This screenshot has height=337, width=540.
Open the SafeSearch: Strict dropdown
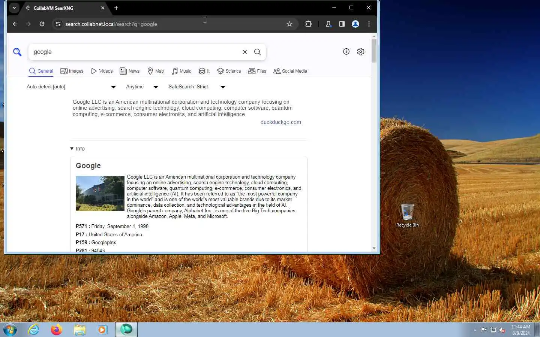197,87
